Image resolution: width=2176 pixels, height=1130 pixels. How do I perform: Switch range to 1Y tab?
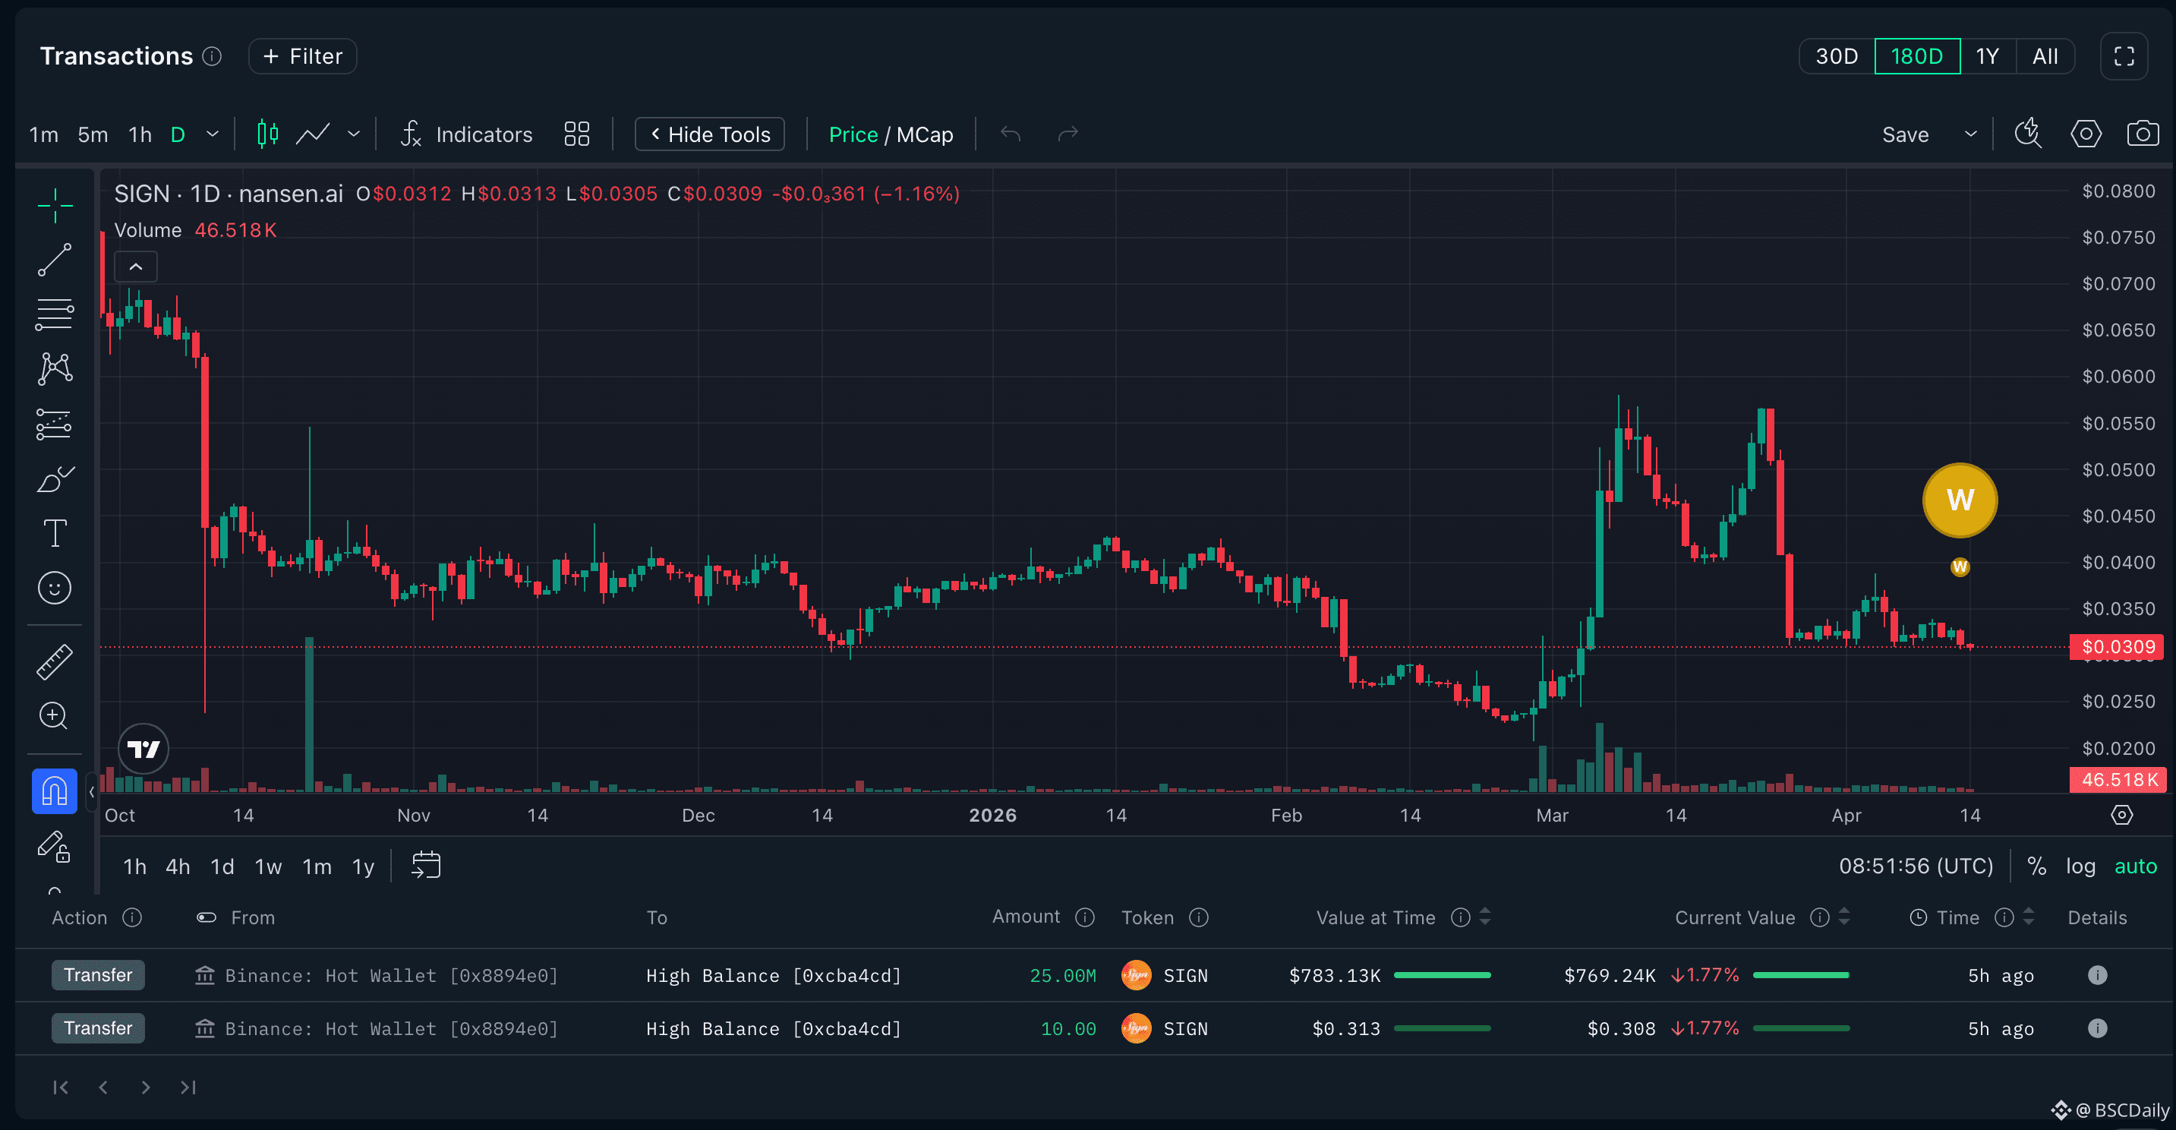coord(1987,57)
